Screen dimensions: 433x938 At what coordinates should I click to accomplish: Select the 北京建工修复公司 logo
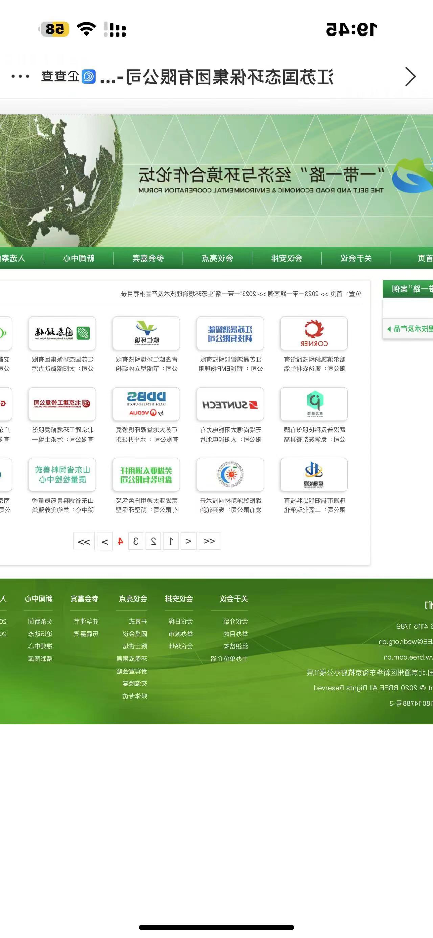[x=62, y=404]
